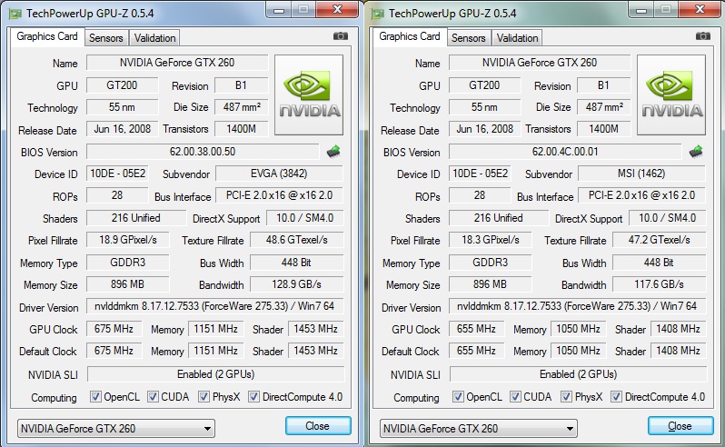Click Close button in left EVGA window
Image resolution: width=725 pixels, height=447 pixels.
point(318,426)
